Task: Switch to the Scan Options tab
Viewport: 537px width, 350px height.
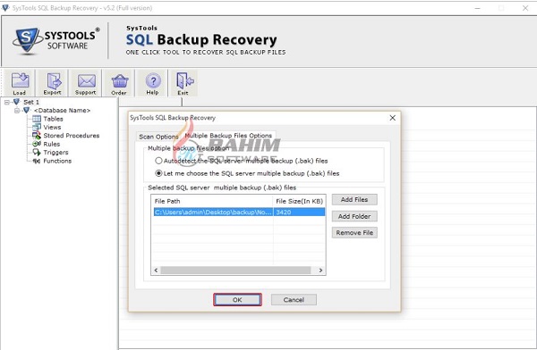Action: (x=158, y=137)
